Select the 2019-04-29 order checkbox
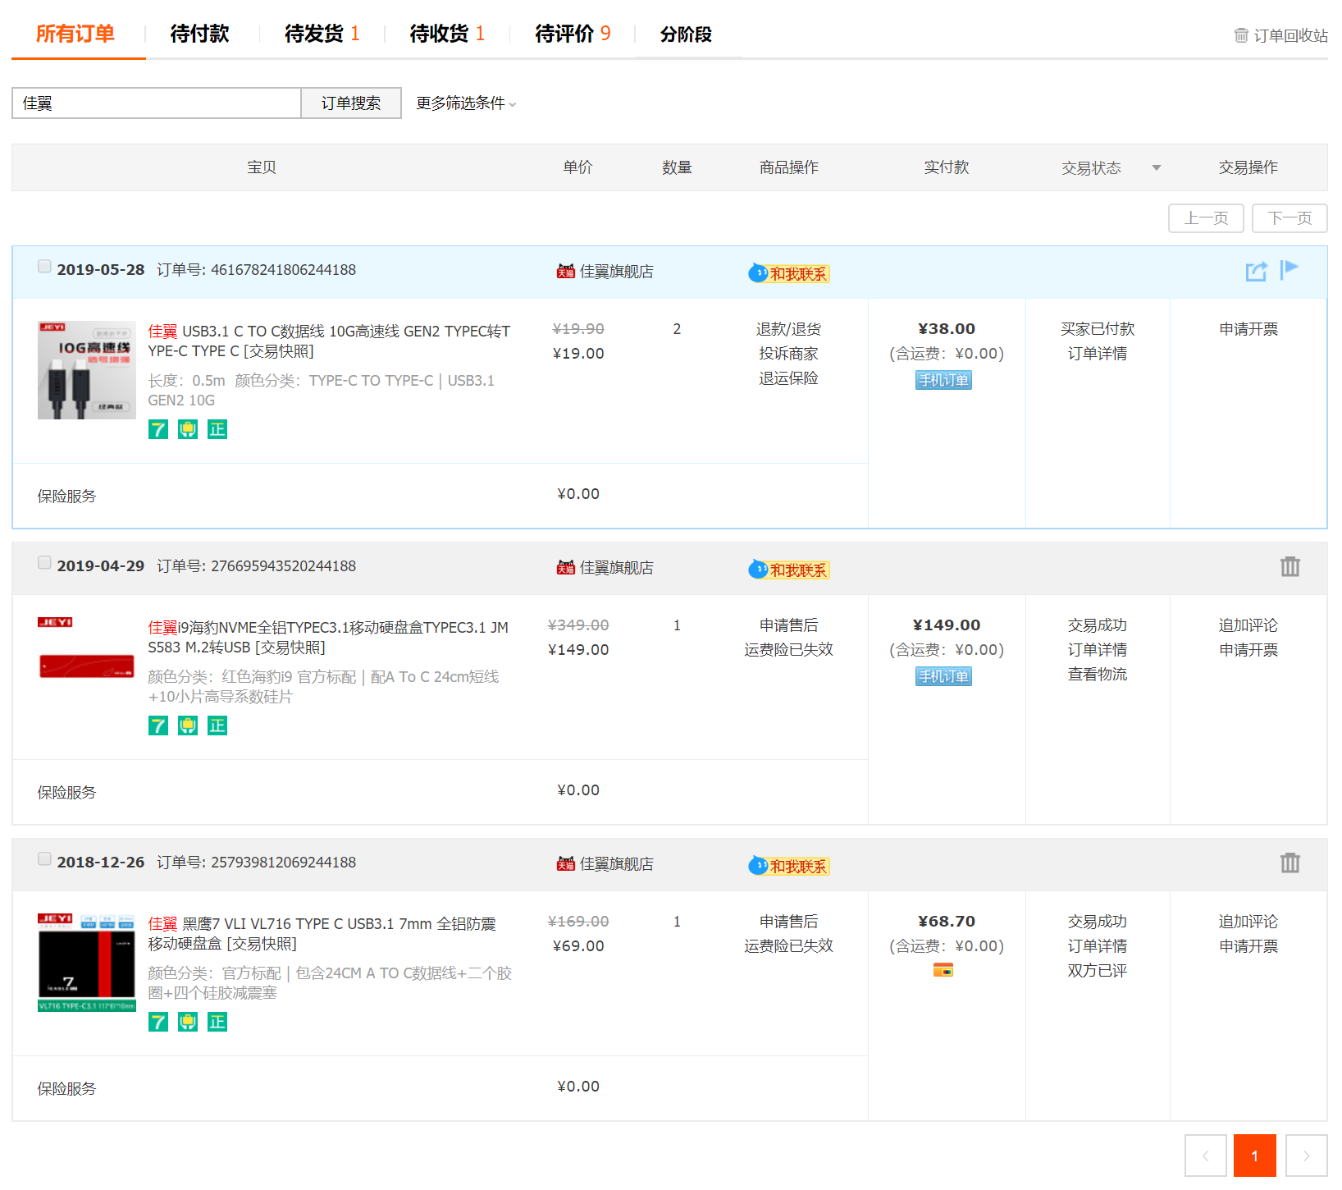Screen dimensions: 1342x1190 click(44, 562)
